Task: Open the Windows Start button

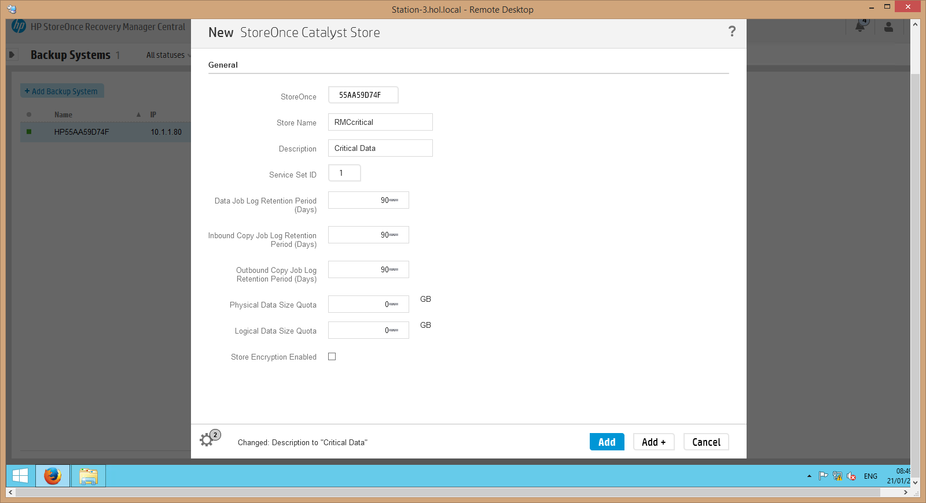Action: point(20,476)
